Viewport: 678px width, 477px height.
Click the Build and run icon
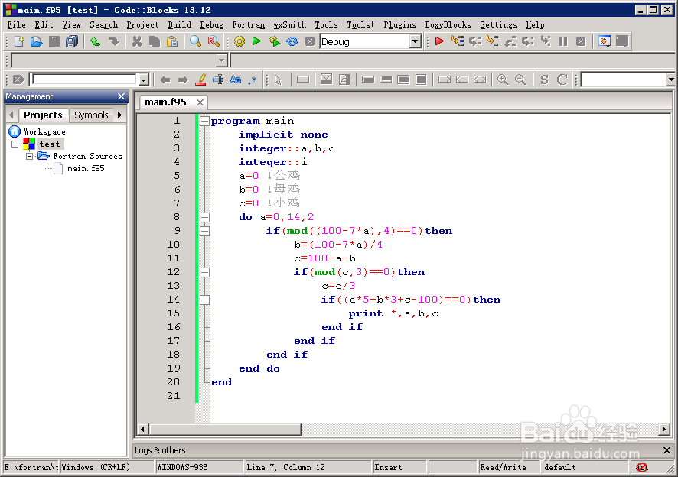pos(275,41)
